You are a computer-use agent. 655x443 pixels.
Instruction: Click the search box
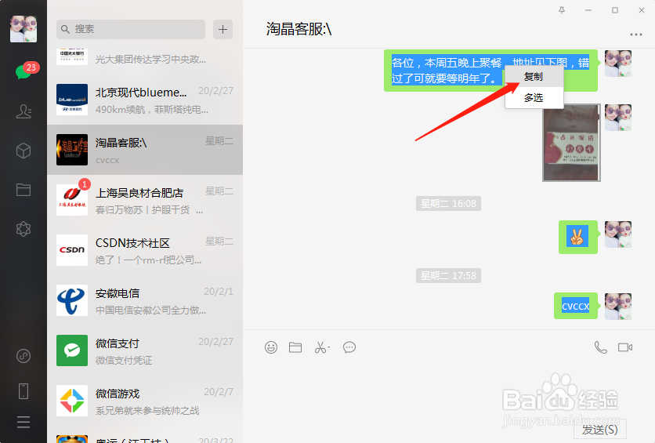point(131,29)
